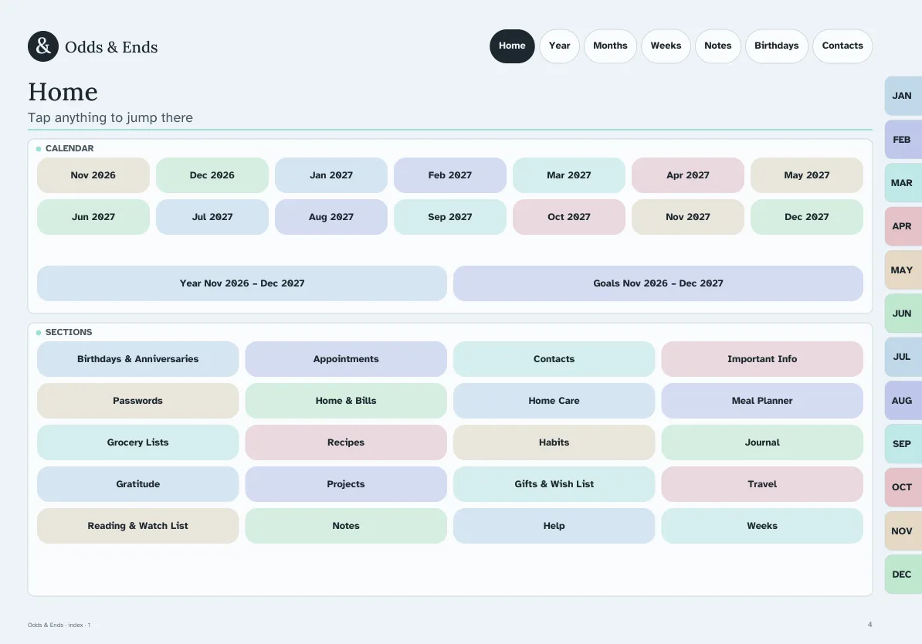
Task: Open the DEC side tab
Action: (903, 575)
